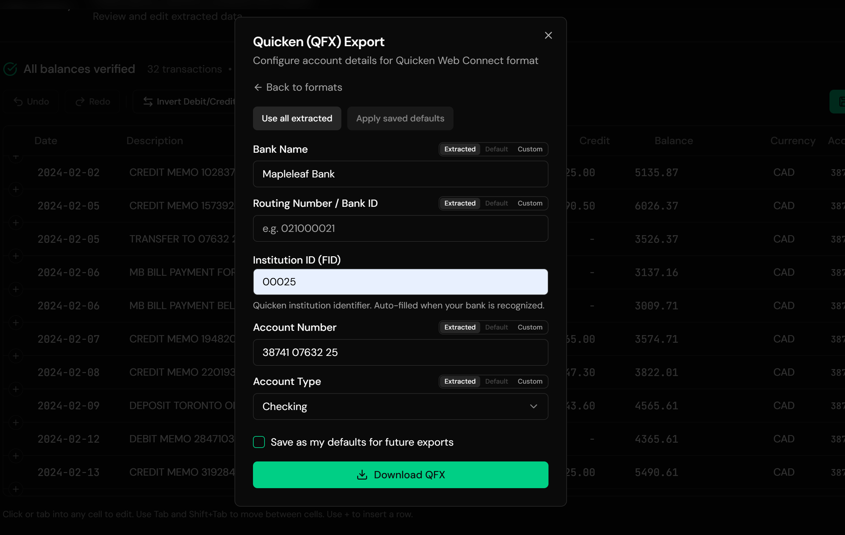Select balance cell 3137.16
The height and width of the screenshot is (535, 845).
tap(656, 272)
